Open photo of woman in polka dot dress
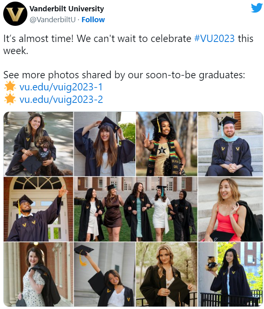The image size is (264, 309). point(38,274)
